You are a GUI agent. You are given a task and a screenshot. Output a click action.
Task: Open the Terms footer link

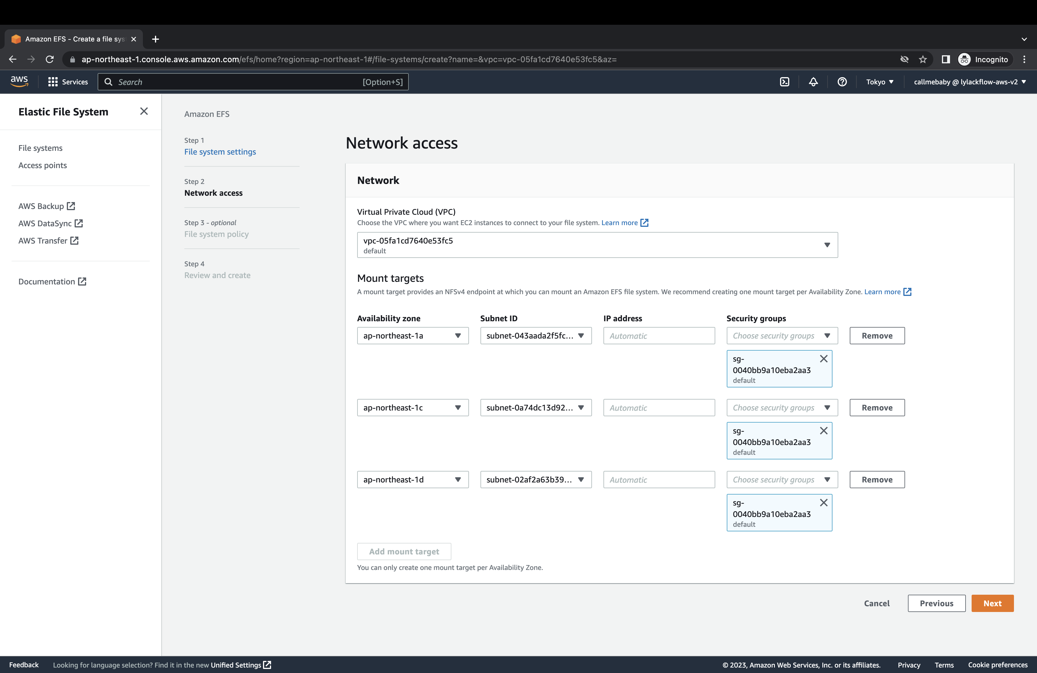coord(944,665)
